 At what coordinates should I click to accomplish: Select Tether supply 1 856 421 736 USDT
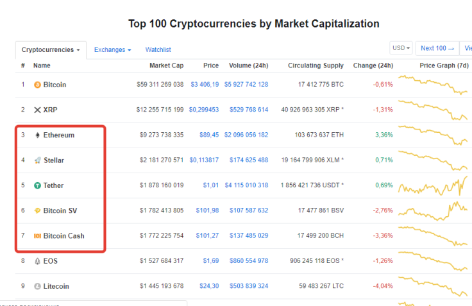pyautogui.click(x=312, y=185)
